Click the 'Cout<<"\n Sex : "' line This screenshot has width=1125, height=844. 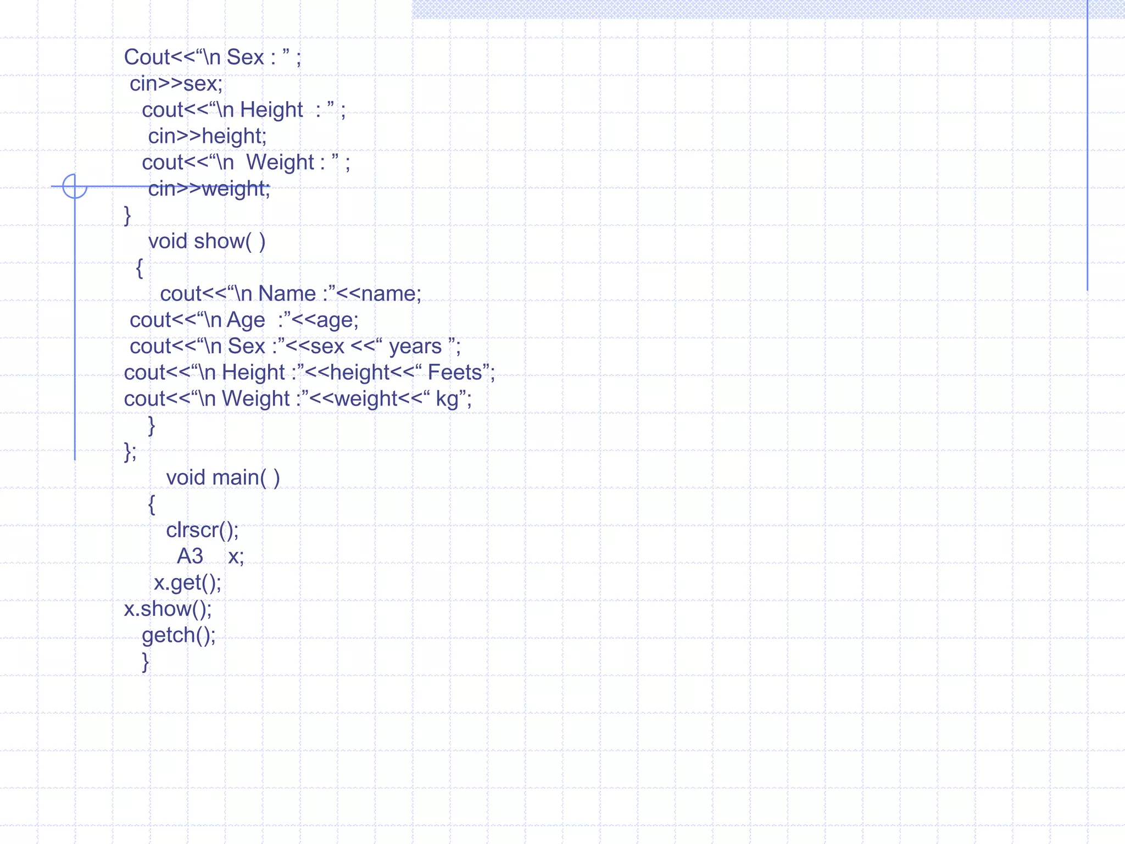click(212, 57)
